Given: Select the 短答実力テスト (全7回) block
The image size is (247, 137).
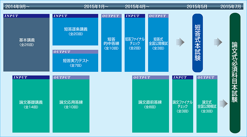Looking at the screenshot, I should point(76,62).
